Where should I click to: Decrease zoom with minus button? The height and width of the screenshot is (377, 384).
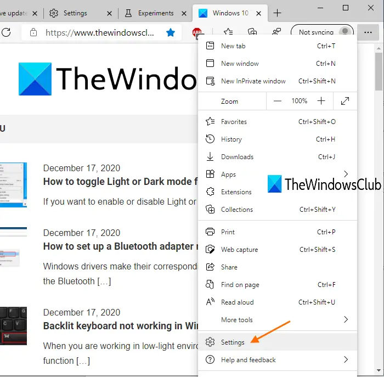point(277,101)
